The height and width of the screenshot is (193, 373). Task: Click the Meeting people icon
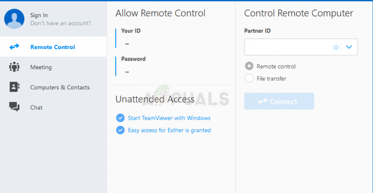click(x=14, y=67)
